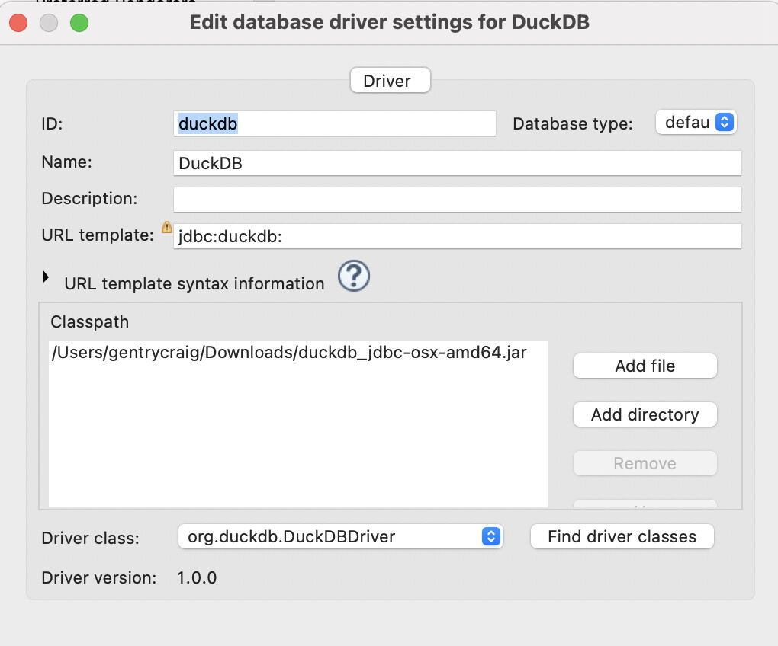The height and width of the screenshot is (646, 778).
Task: Open the Driver class dropdown
Action: click(341, 536)
